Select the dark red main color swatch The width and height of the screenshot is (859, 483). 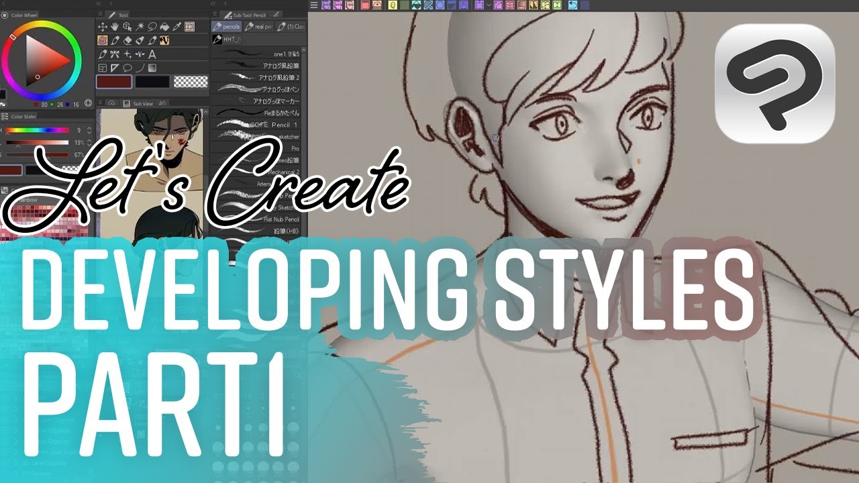click(113, 81)
